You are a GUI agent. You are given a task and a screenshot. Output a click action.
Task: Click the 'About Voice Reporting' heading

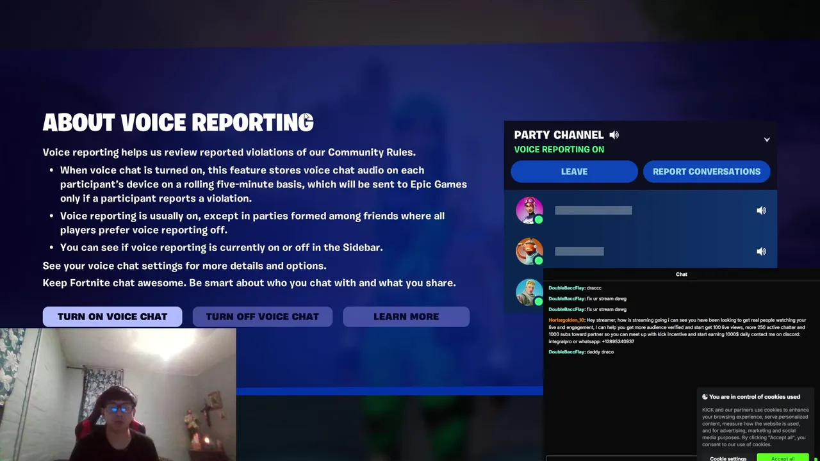point(178,122)
